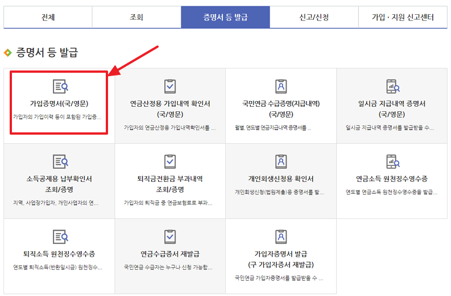The image size is (451, 296).
Task: Open 퇴직금전환금 부과내역 조회/증명 link
Action: [170, 184]
